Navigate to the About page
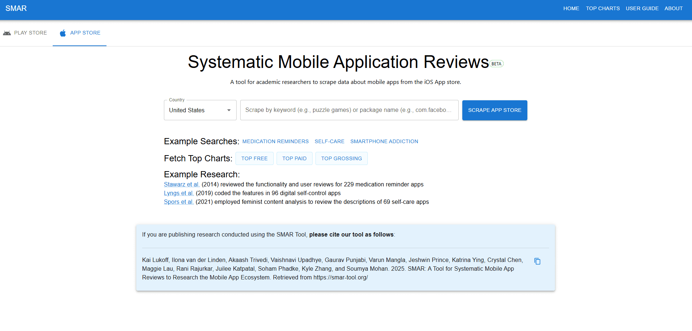 [x=673, y=8]
